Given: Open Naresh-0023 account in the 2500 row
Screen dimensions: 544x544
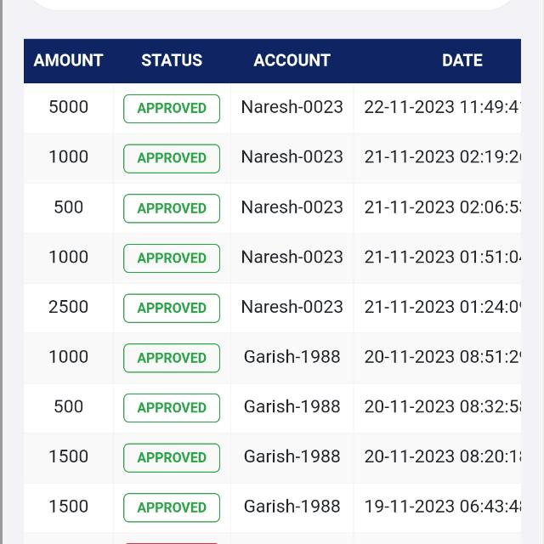Looking at the screenshot, I should [x=292, y=307].
